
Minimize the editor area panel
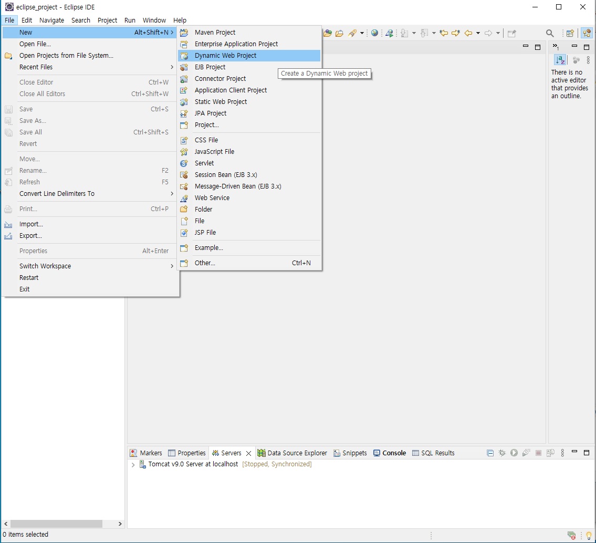pyautogui.click(x=526, y=46)
